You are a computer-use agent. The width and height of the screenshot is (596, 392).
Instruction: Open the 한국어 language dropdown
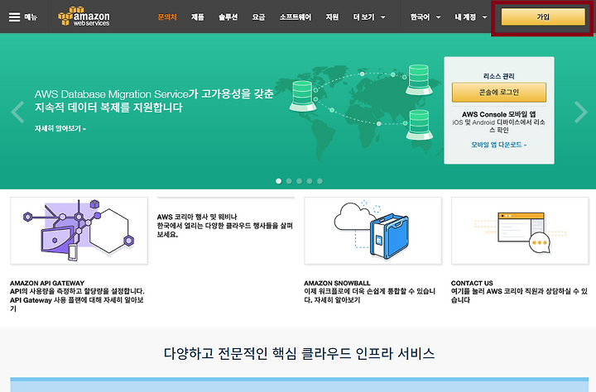coord(425,17)
